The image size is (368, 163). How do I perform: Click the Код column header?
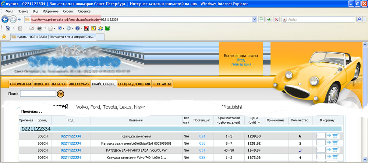click(x=71, y=120)
